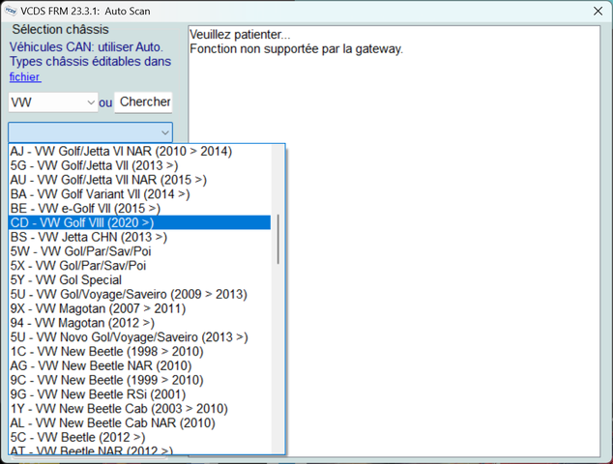Click inside the scan results text area
The image size is (613, 464).
394,242
